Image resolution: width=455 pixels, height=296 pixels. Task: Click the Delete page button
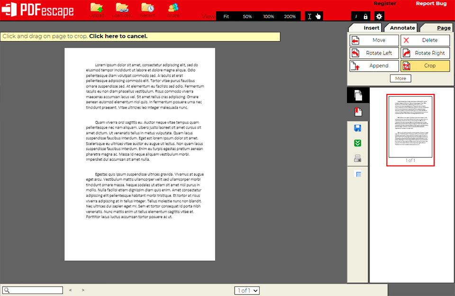pos(426,40)
